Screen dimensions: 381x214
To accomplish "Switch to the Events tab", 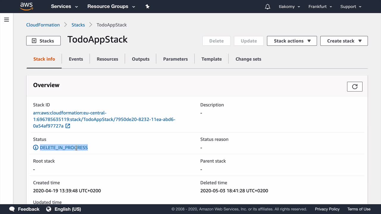I will point(76,59).
